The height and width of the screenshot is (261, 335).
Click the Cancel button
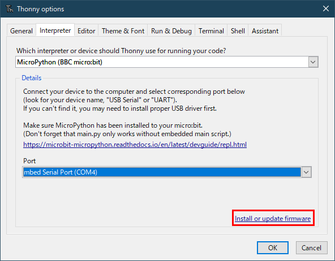coord(311,248)
